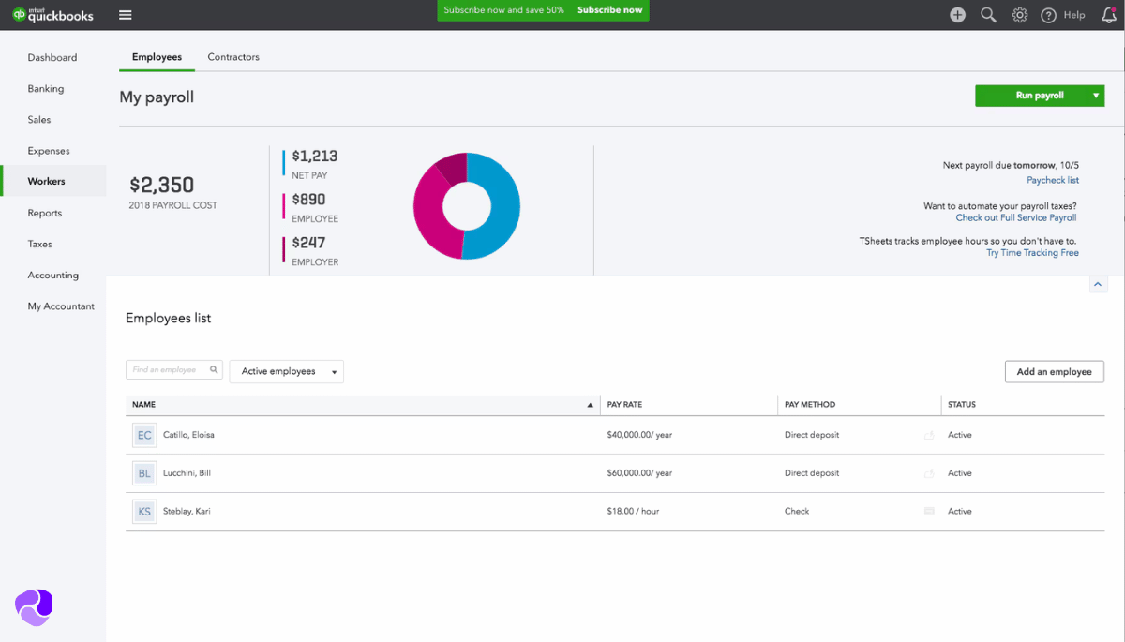
Task: Click the Help question mark icon
Action: tap(1049, 15)
